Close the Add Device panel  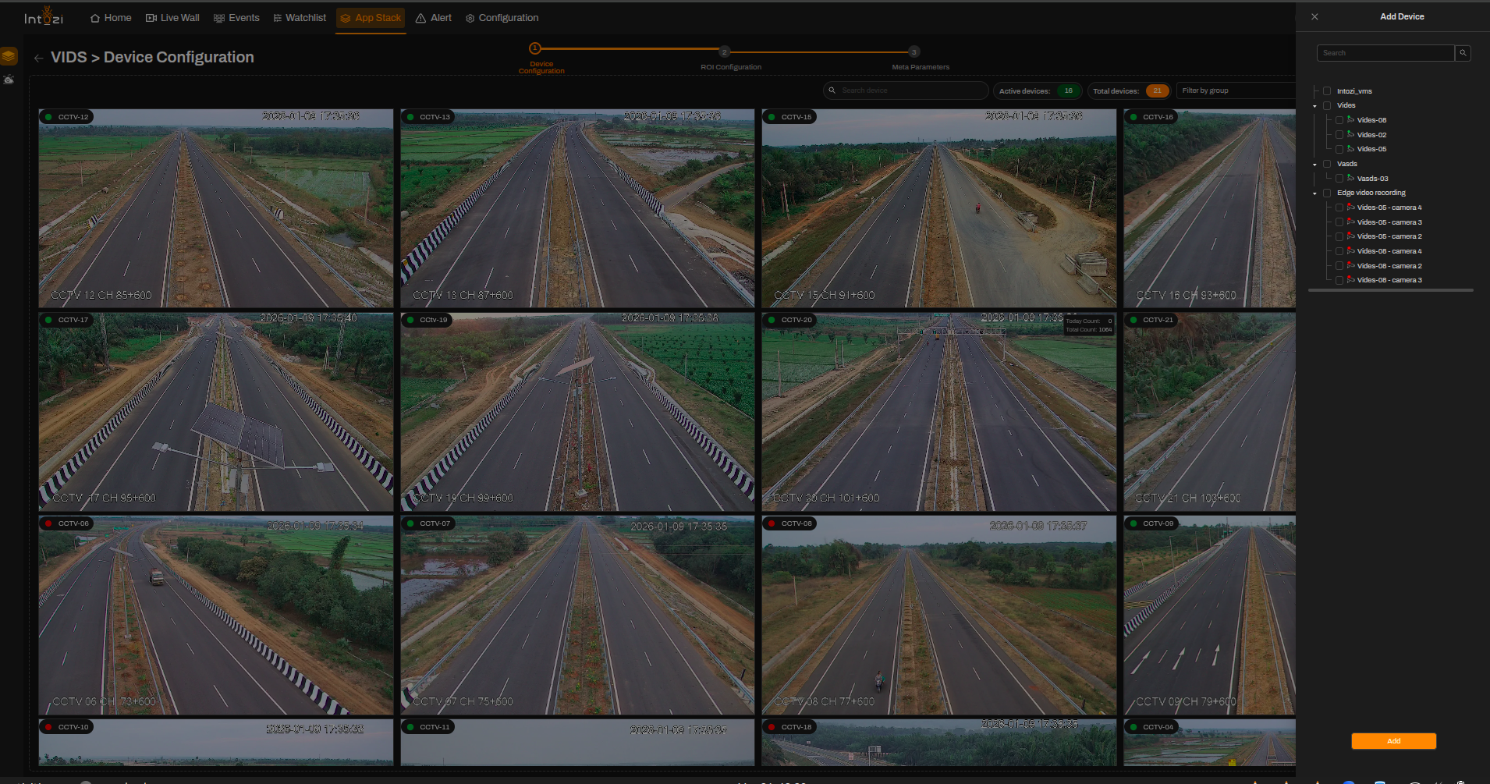[1314, 16]
